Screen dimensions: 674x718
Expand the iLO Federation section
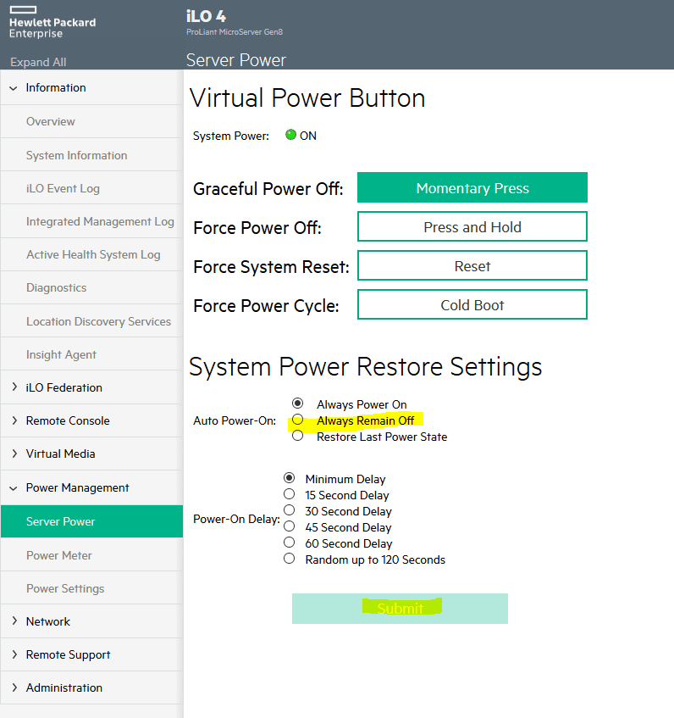pos(14,387)
